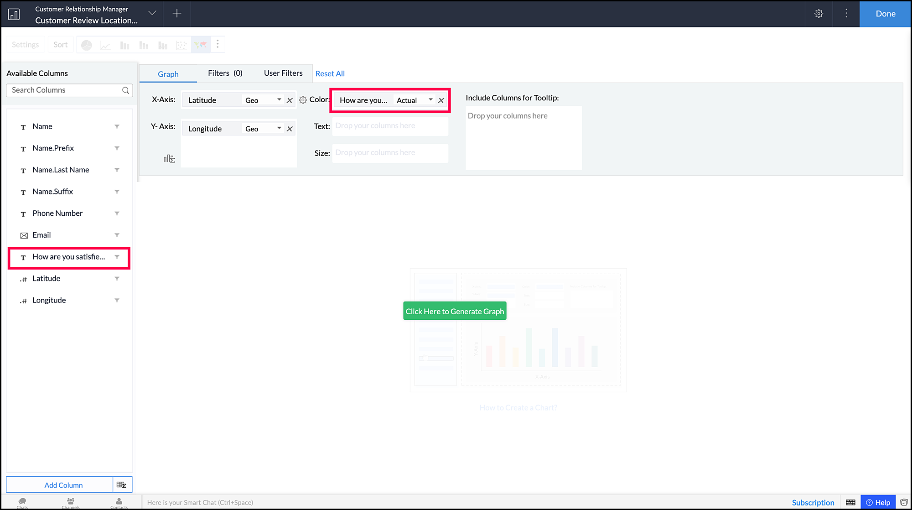912x510 pixels.
Task: Click the Reset All link
Action: [x=330, y=73]
